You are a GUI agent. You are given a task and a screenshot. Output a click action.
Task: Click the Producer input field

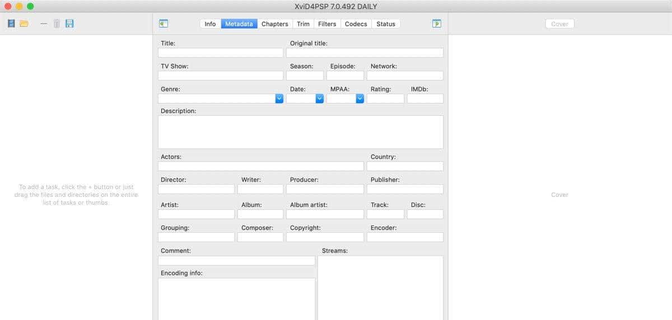click(325, 189)
